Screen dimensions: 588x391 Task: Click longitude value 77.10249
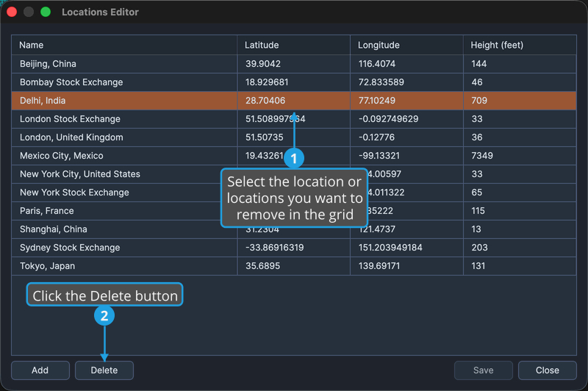[x=377, y=101]
